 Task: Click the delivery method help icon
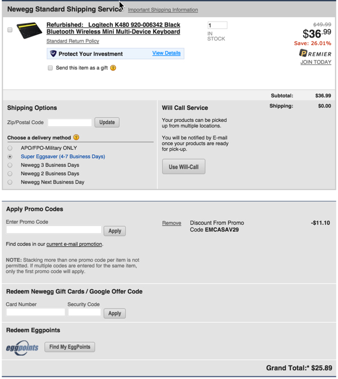(76, 138)
